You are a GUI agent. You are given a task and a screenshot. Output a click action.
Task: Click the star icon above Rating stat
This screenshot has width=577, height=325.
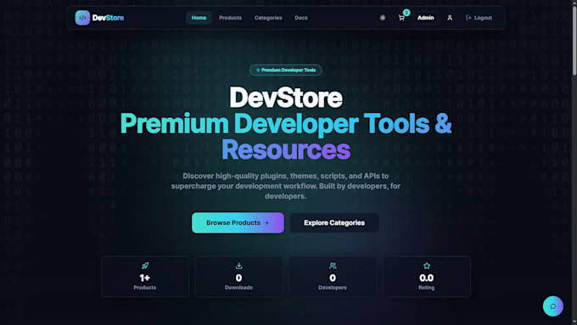tap(427, 266)
